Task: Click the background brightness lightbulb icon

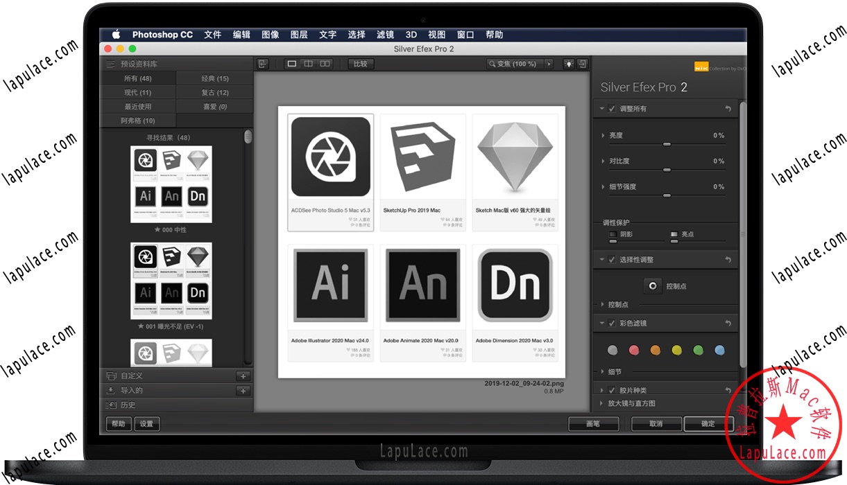Action: (569, 62)
